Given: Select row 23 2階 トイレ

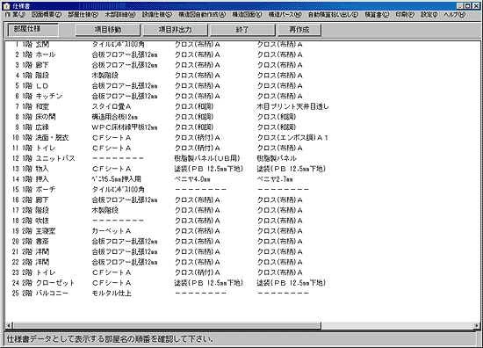Looking at the screenshot, I should click(157, 272).
